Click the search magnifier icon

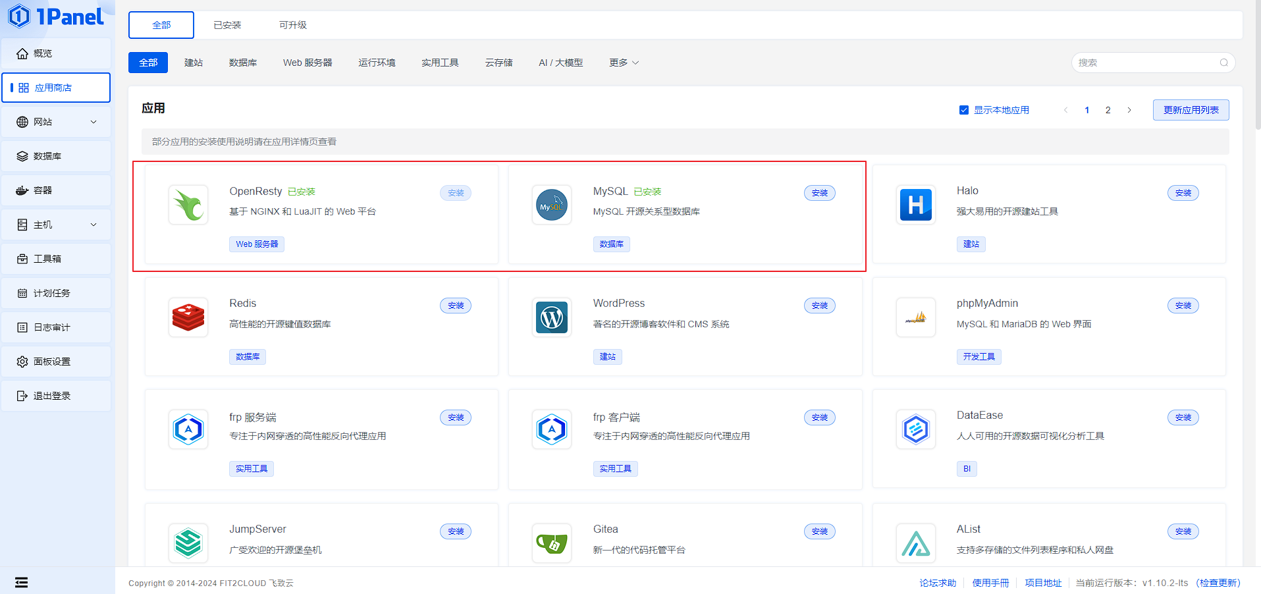(1223, 63)
